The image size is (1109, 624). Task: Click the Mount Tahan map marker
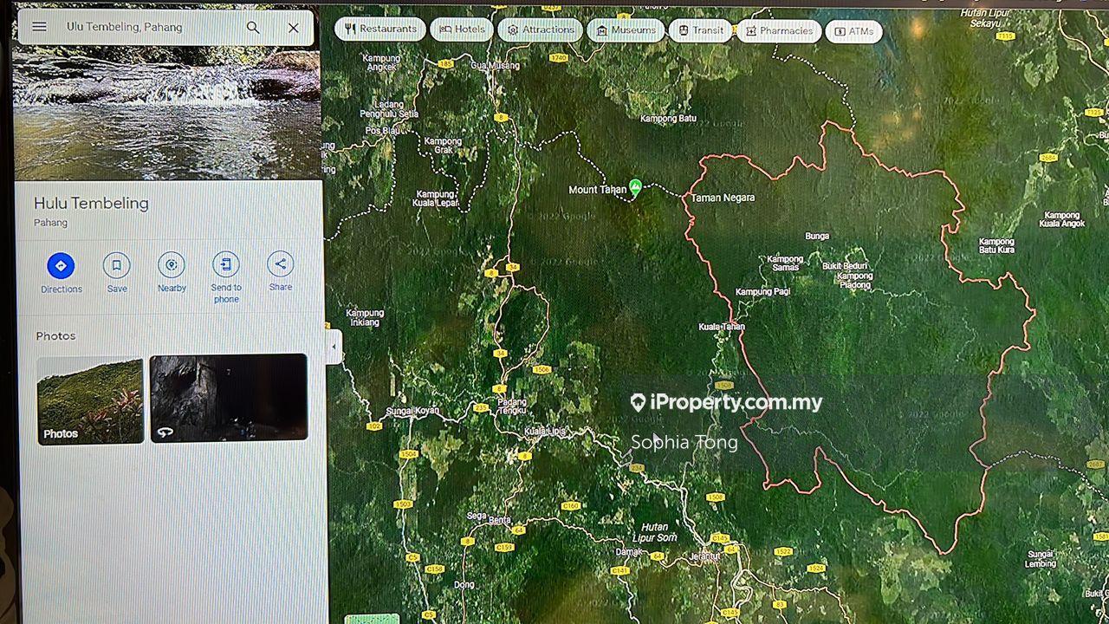635,187
